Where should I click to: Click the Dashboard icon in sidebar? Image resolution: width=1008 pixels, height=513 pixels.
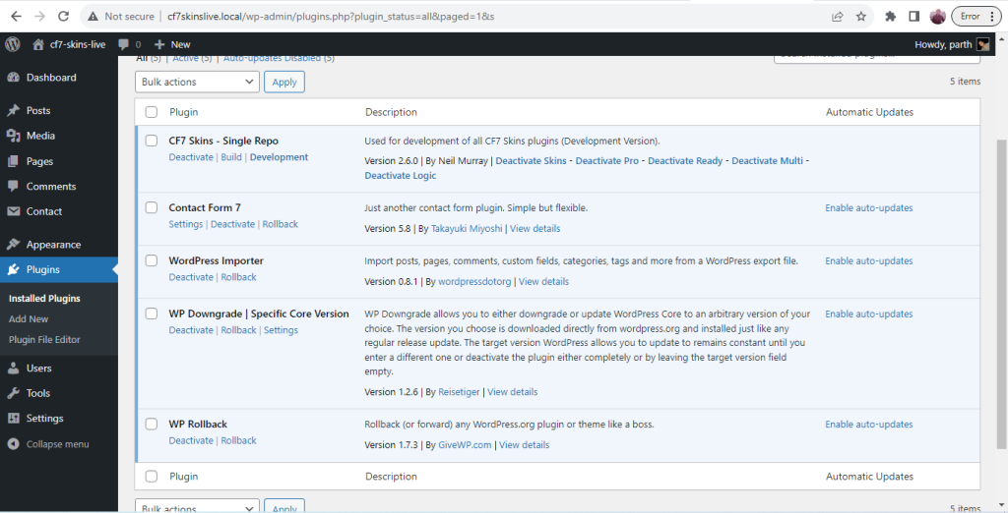pyautogui.click(x=13, y=78)
